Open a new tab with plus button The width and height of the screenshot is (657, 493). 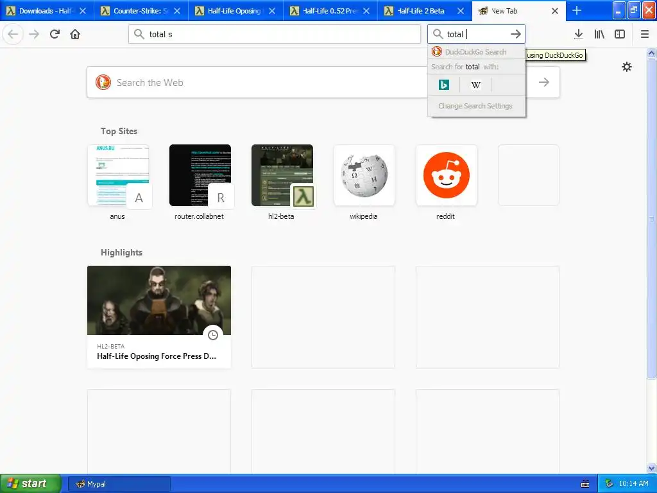click(x=577, y=10)
